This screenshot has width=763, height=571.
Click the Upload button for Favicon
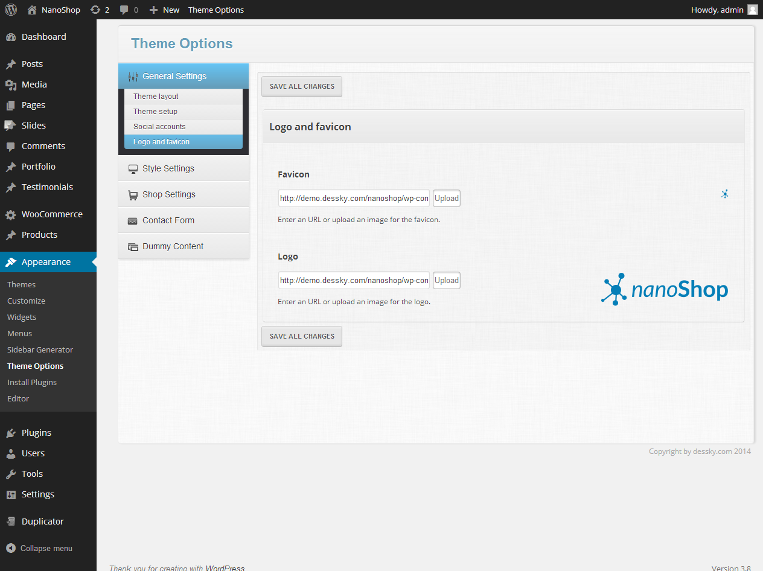coord(447,199)
